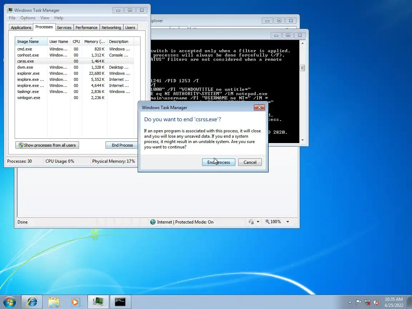412x309 pixels.
Task: Click the muted volume tray icon
Action: [x=376, y=302]
